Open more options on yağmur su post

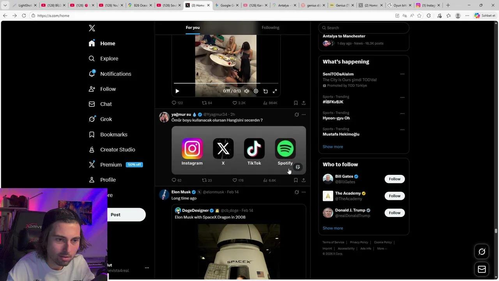(x=304, y=115)
